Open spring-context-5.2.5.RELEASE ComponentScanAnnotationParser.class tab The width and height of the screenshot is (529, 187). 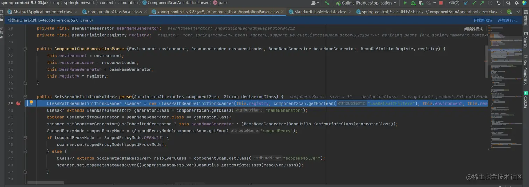[x=430, y=12]
